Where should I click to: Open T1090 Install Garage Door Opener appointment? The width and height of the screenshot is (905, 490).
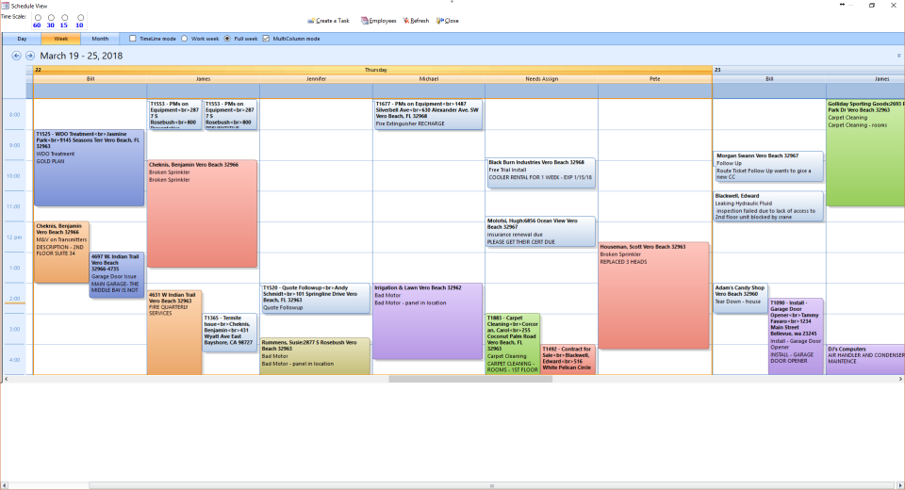[796, 335]
